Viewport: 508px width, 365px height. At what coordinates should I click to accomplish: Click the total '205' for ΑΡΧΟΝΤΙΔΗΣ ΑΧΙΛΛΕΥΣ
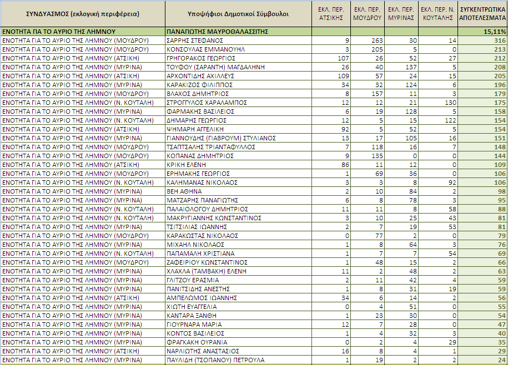500,76
